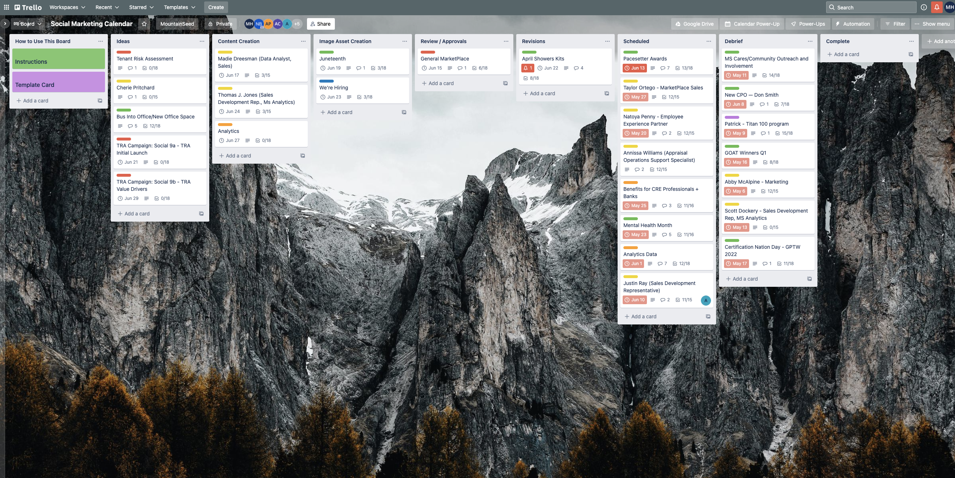Open the apps grid switcher icon
955x478 pixels.
pos(6,7)
